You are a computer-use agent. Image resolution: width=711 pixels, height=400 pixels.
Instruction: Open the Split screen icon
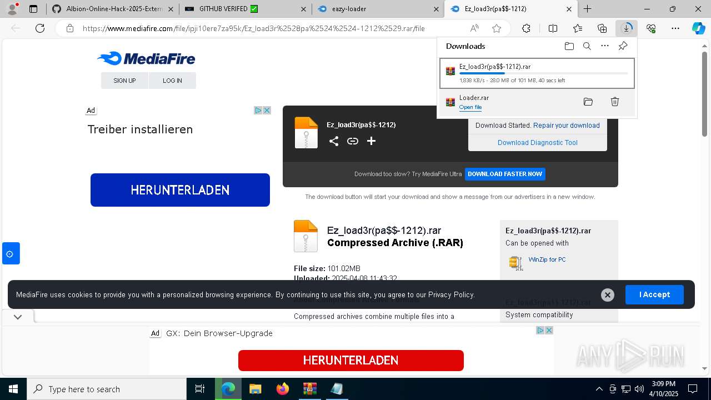553,28
